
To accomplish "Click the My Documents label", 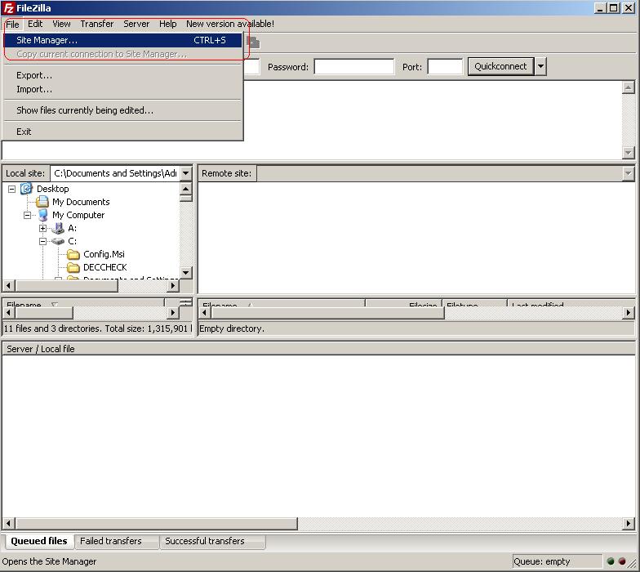I will pyautogui.click(x=81, y=202).
